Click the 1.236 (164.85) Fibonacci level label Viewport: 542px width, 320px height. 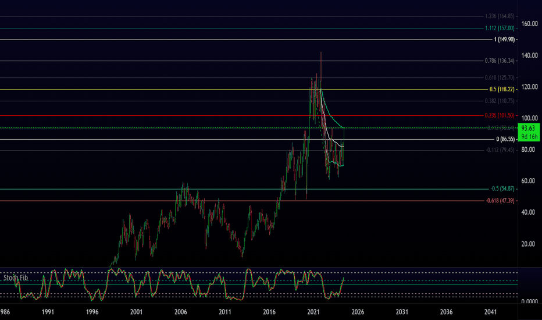pyautogui.click(x=500, y=16)
